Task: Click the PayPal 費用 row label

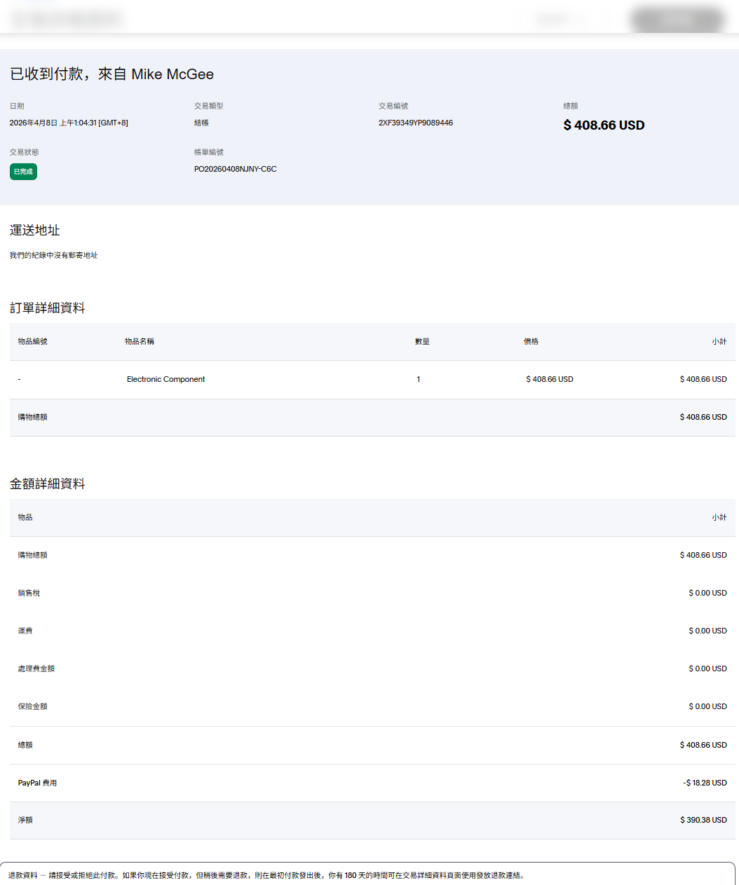Action: (x=37, y=783)
